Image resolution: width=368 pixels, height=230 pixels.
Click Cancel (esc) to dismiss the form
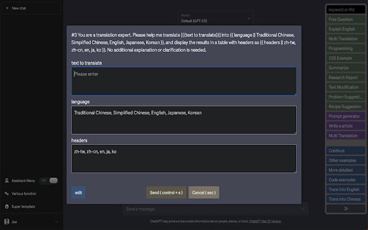204,193
